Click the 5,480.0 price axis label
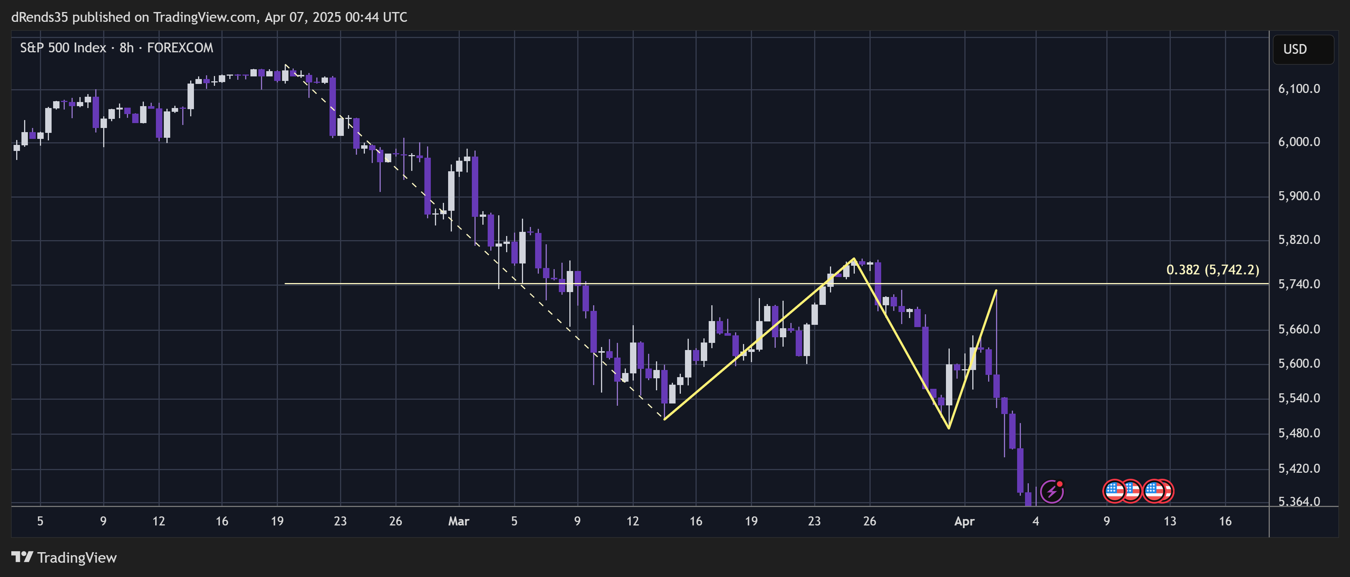 click(x=1299, y=433)
